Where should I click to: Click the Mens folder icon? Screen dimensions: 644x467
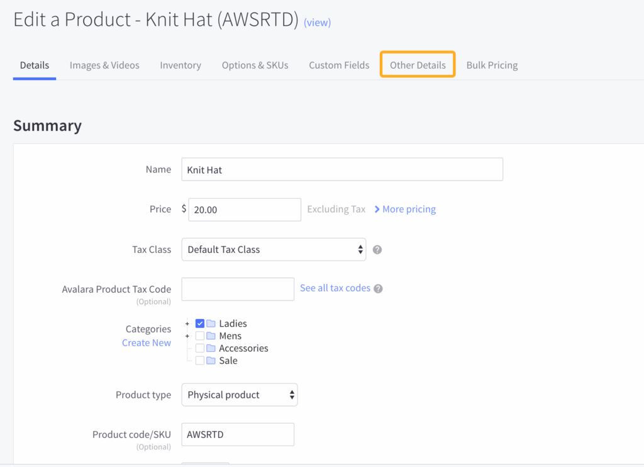click(x=211, y=336)
